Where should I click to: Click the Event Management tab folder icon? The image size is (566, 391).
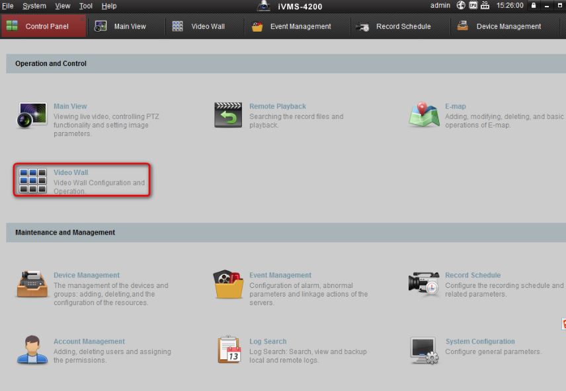257,26
